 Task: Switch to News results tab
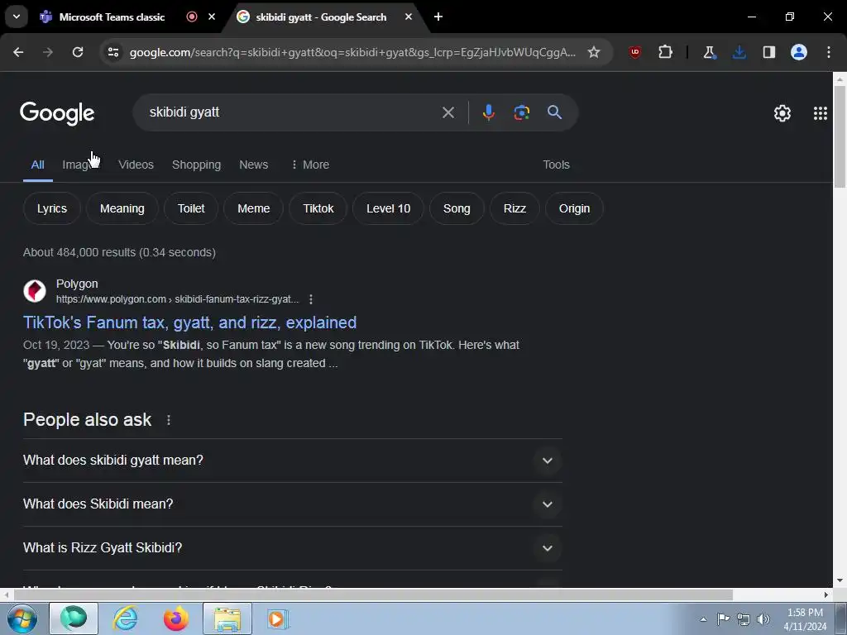point(253,165)
